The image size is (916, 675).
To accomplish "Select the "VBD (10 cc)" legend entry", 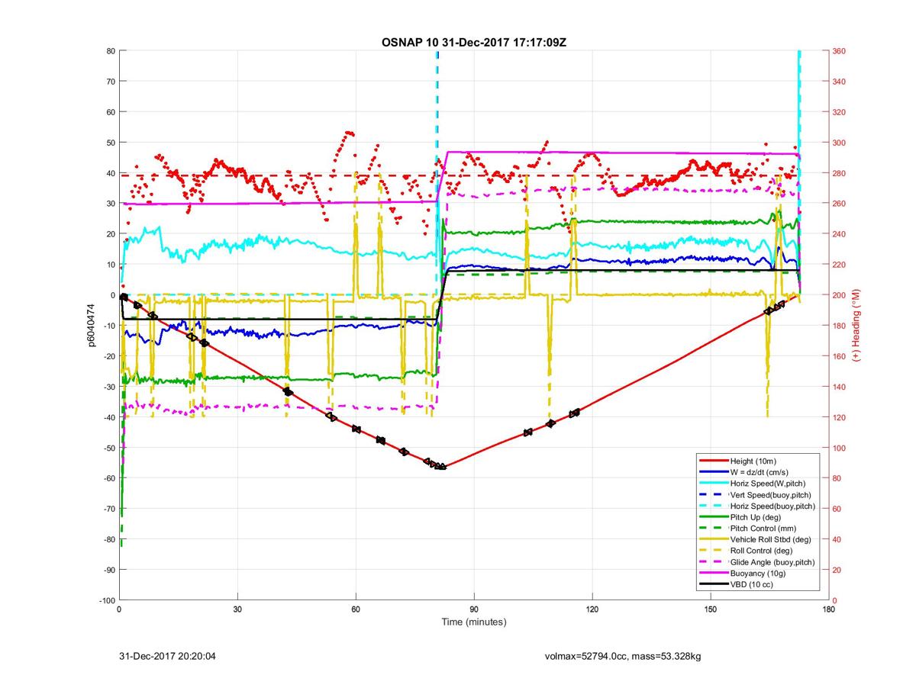I will pyautogui.click(x=752, y=585).
